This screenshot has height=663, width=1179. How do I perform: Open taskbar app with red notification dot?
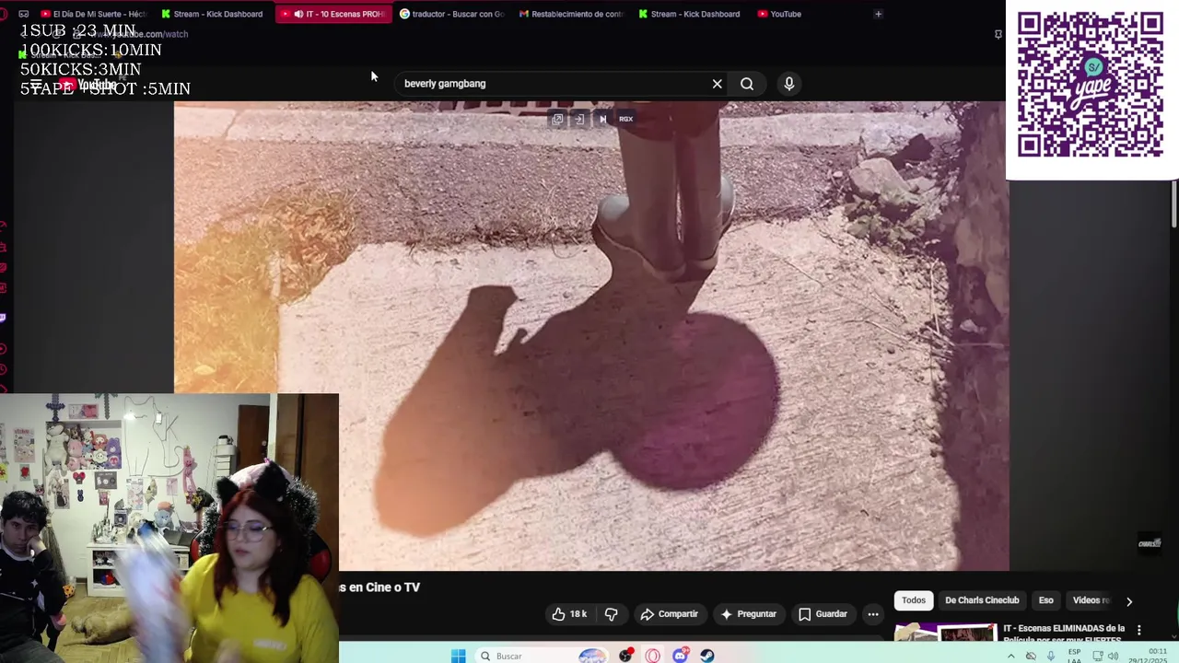click(x=626, y=656)
